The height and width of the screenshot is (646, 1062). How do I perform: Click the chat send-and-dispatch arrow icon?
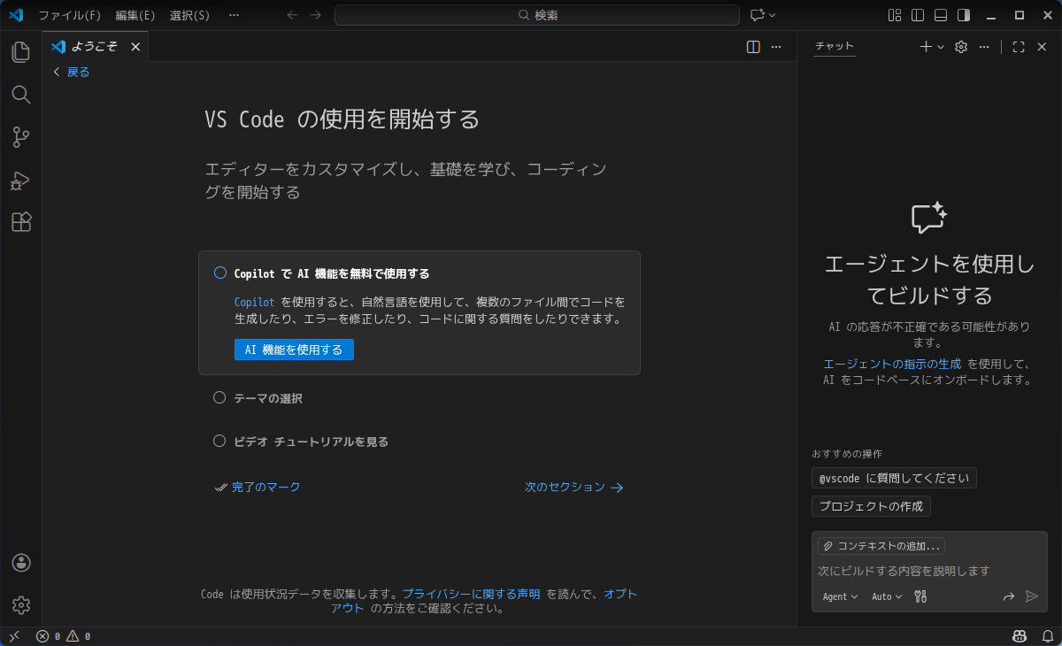click(x=1008, y=596)
